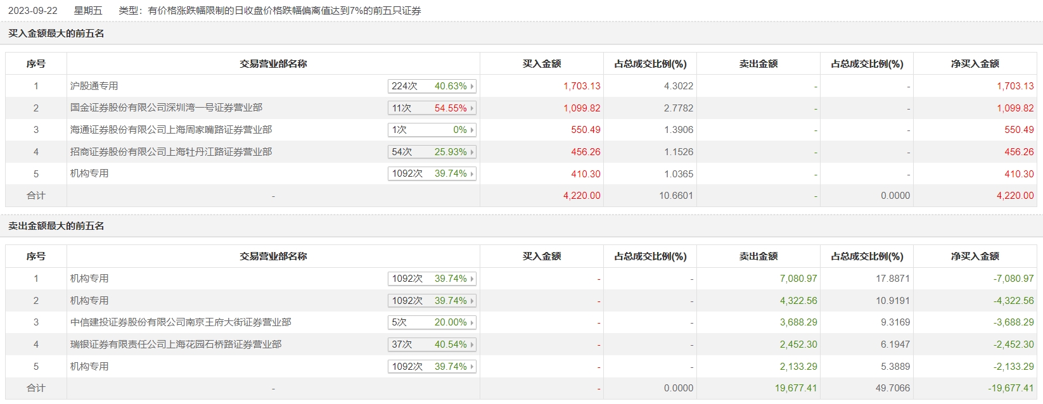Click the arrow beside 224次 40.63%
The width and height of the screenshot is (1043, 404).
[x=472, y=86]
